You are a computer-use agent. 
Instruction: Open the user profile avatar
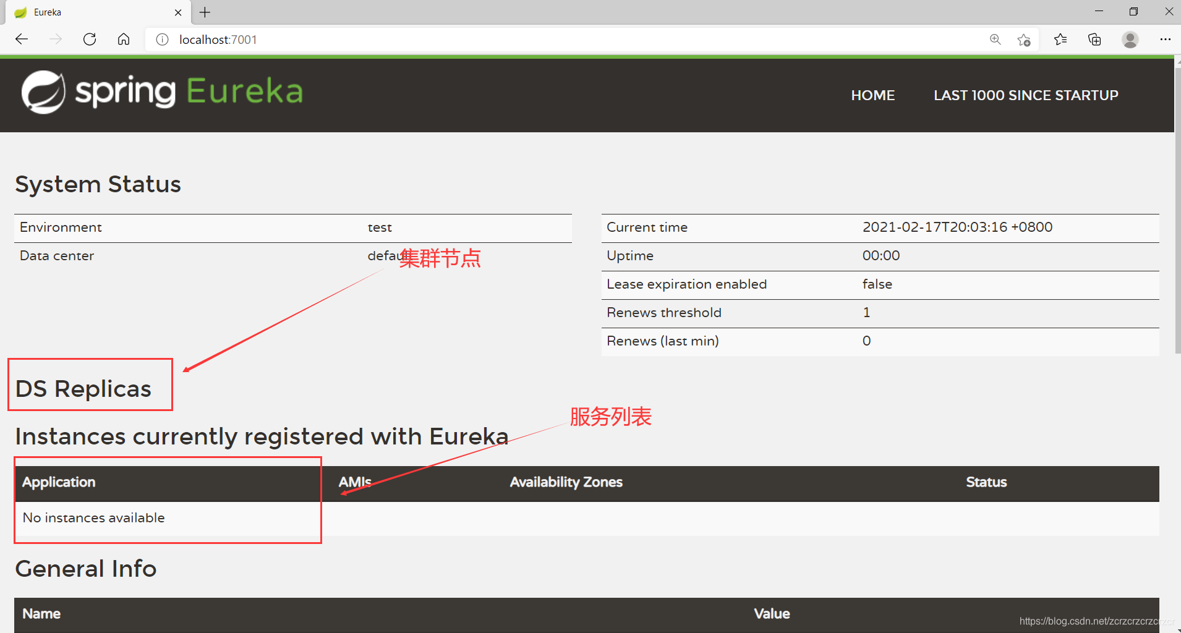point(1130,40)
